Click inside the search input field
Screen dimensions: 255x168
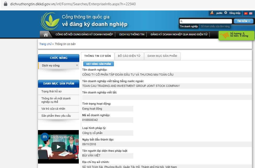[x=207, y=21]
